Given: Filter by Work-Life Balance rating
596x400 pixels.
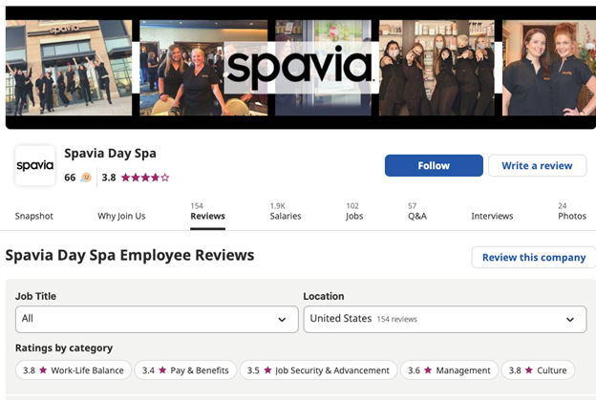Looking at the screenshot, I should coord(74,370).
